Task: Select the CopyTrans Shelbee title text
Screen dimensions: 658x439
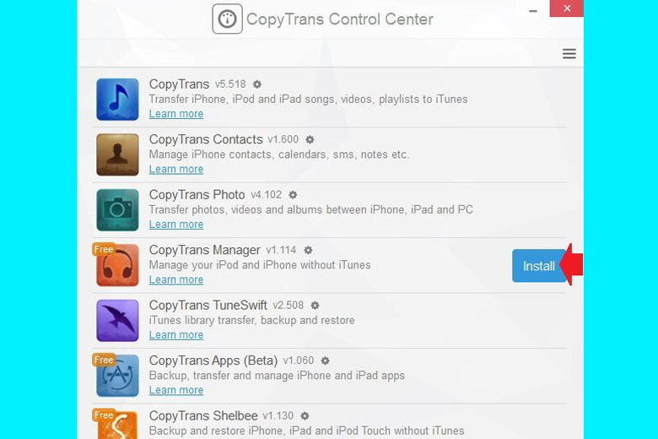Action: pyautogui.click(x=203, y=416)
